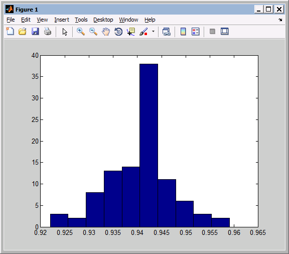This screenshot has width=289, height=254.
Task: Activate the Zoom In magnifier
Action: (81, 32)
